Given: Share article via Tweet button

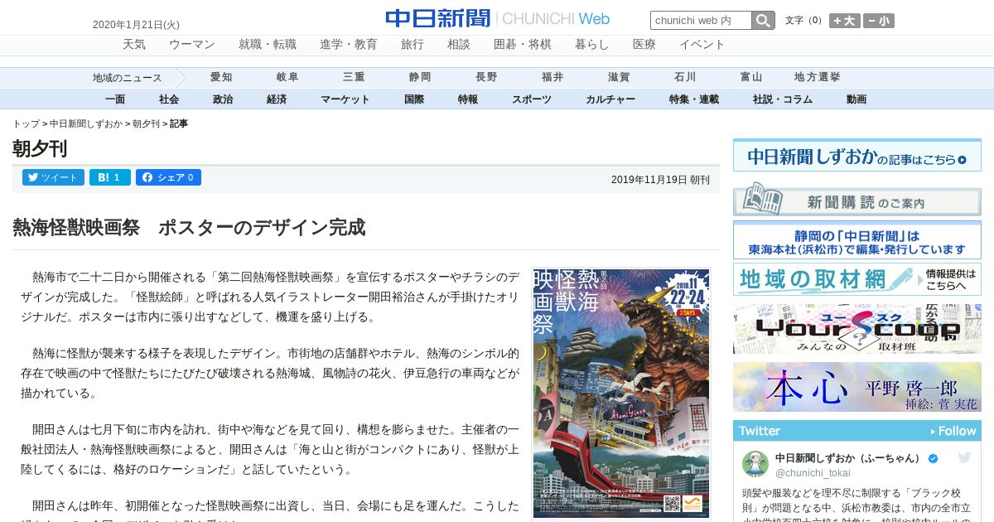Looking at the screenshot, I should coord(53,177).
